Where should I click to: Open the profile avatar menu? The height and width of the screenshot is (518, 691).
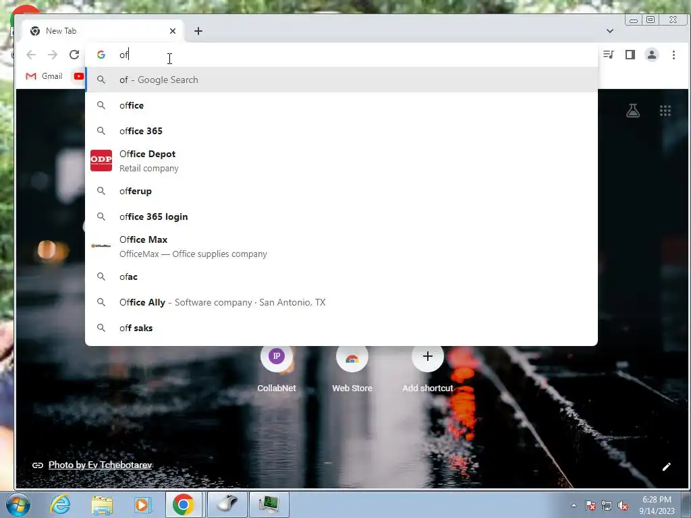[652, 55]
